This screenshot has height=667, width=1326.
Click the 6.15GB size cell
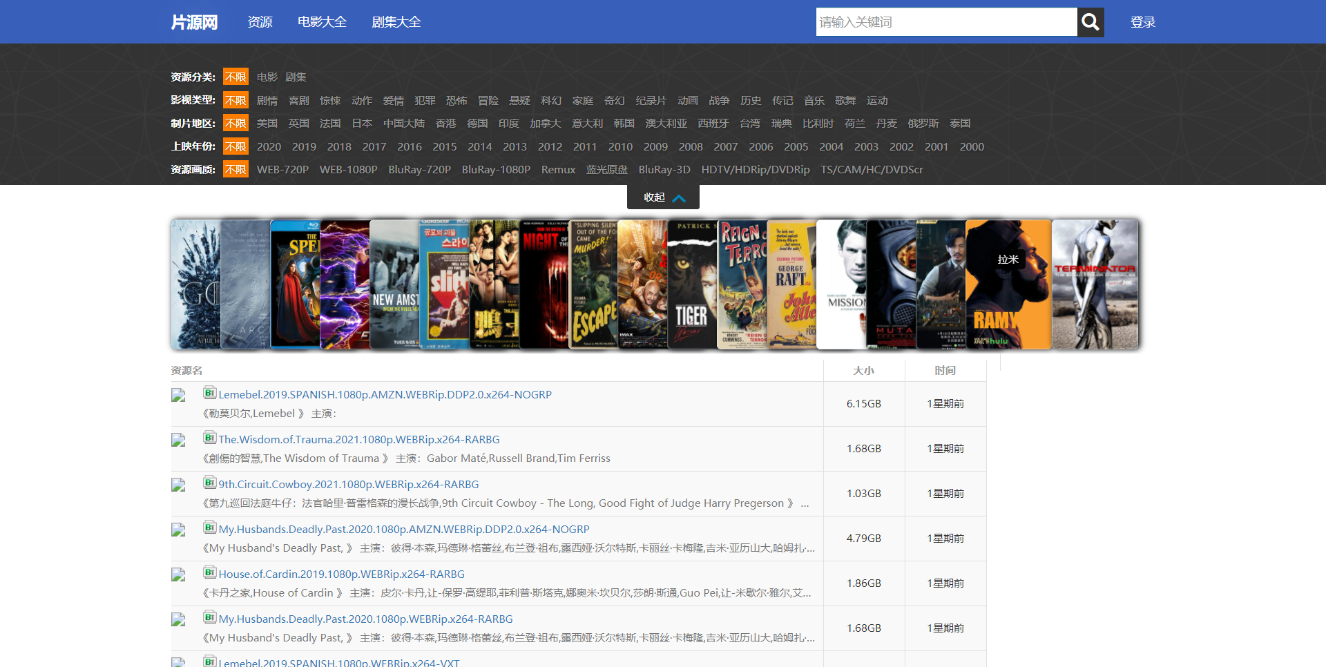[x=864, y=404]
